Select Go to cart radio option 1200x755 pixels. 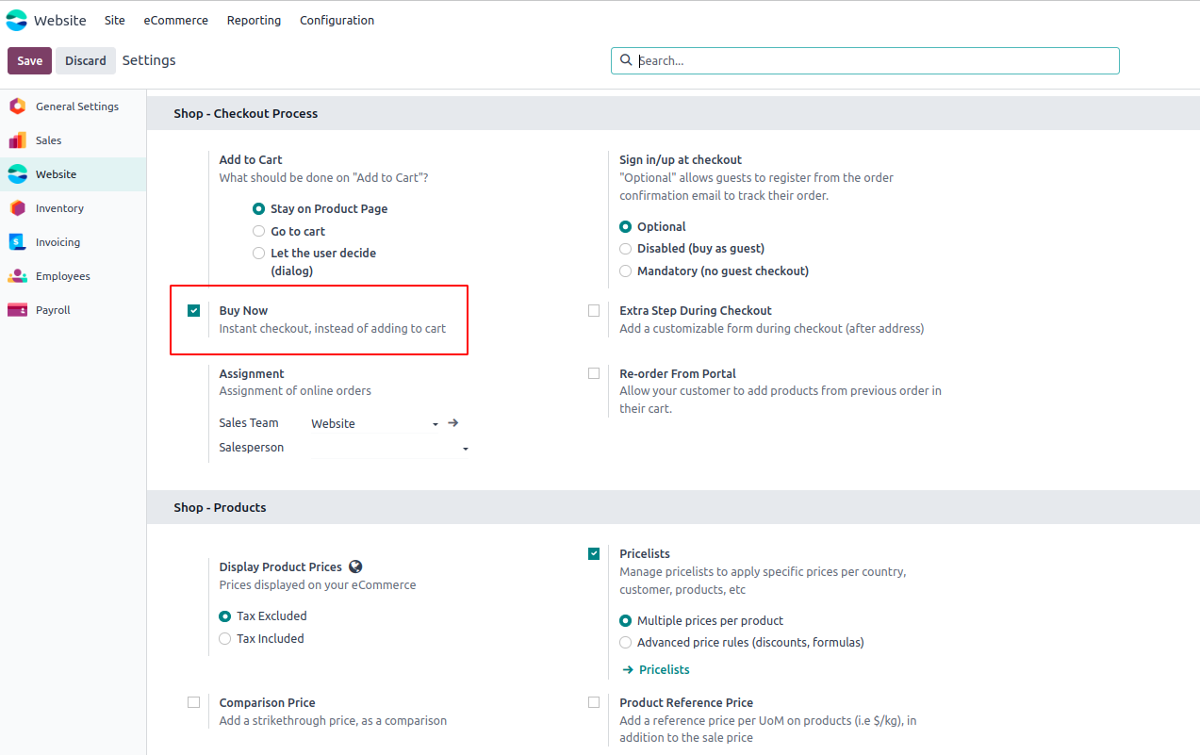coord(258,231)
